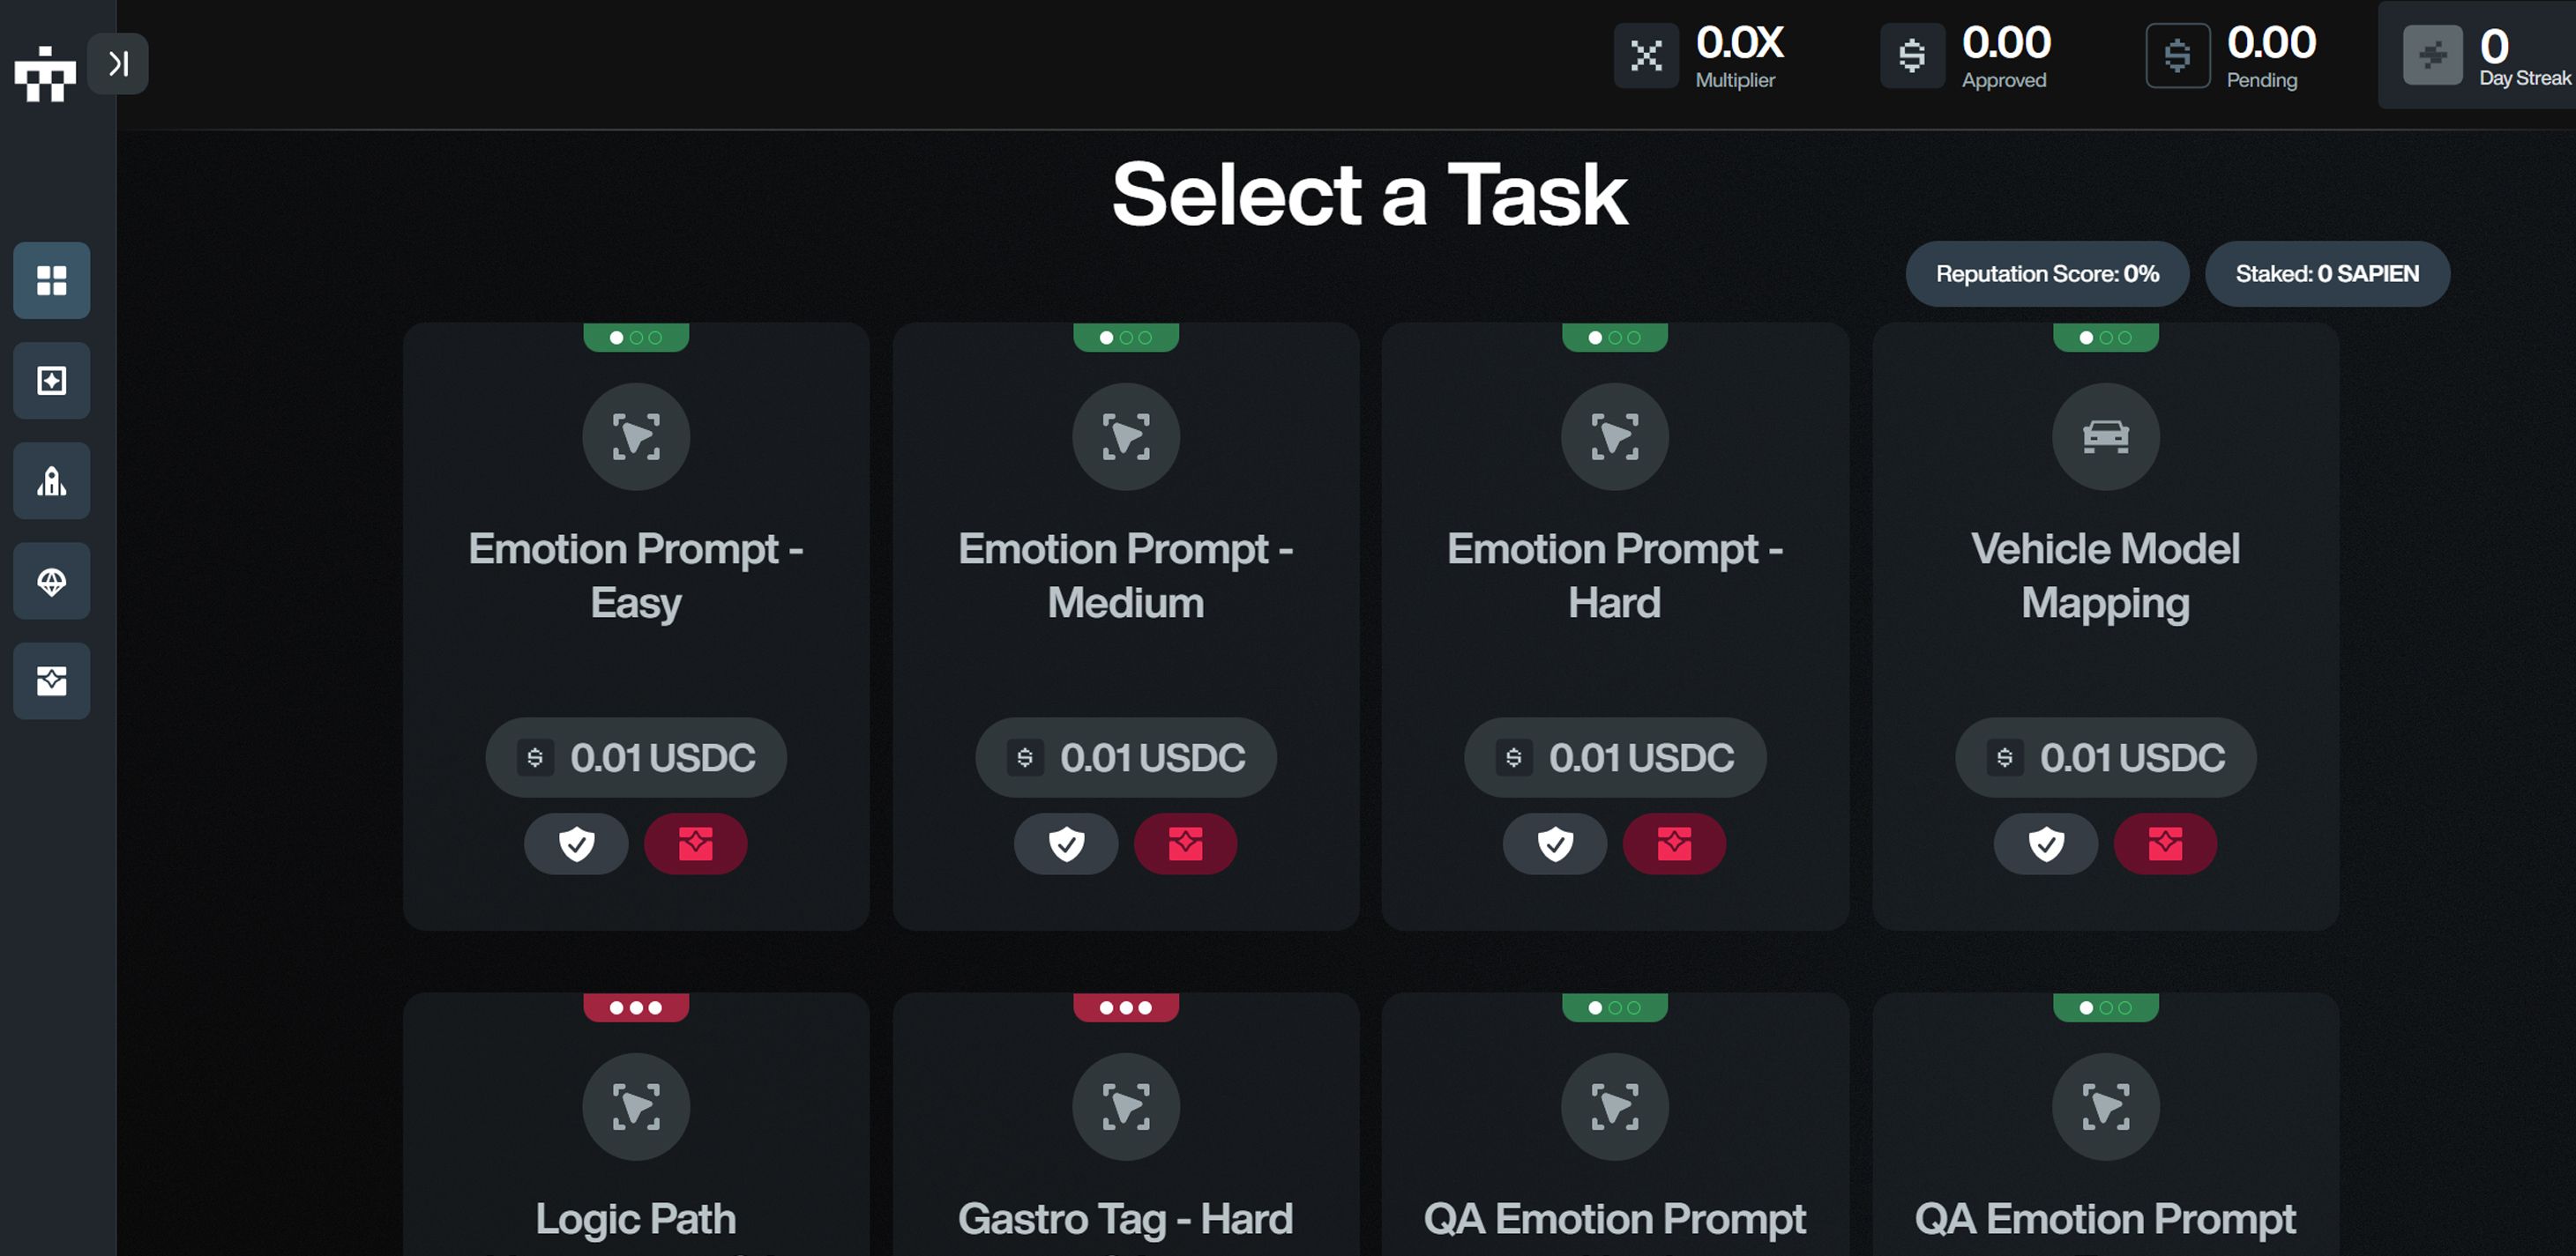The height and width of the screenshot is (1256, 2576).
Task: Click the Reputation Score badge
Action: pos(2047,274)
